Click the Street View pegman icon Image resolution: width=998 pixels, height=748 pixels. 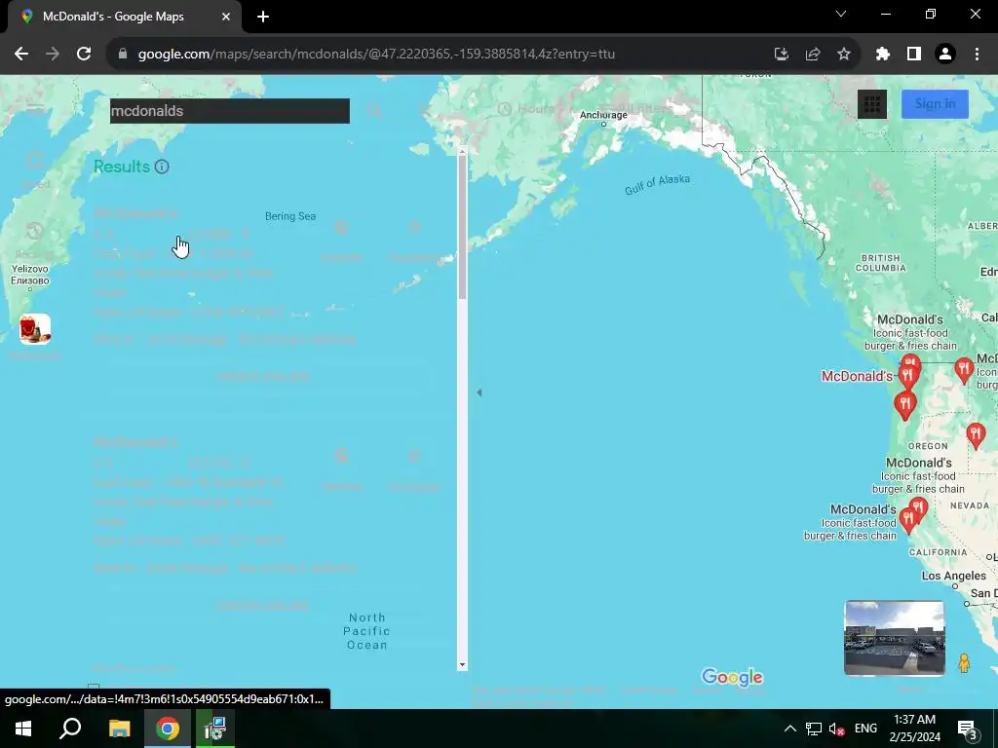pos(964,662)
